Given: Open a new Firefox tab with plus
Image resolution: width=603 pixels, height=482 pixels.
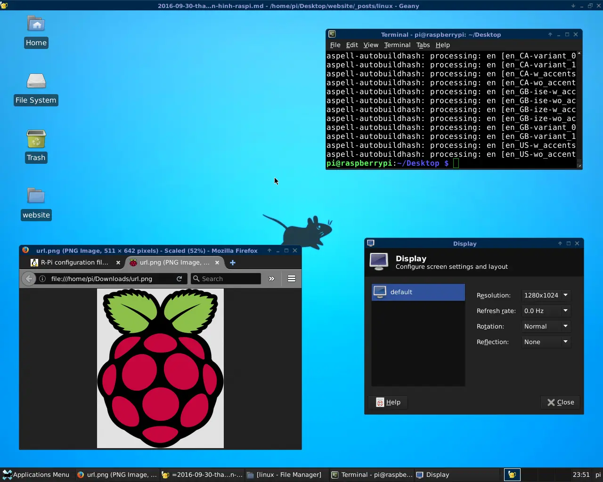Looking at the screenshot, I should [233, 263].
